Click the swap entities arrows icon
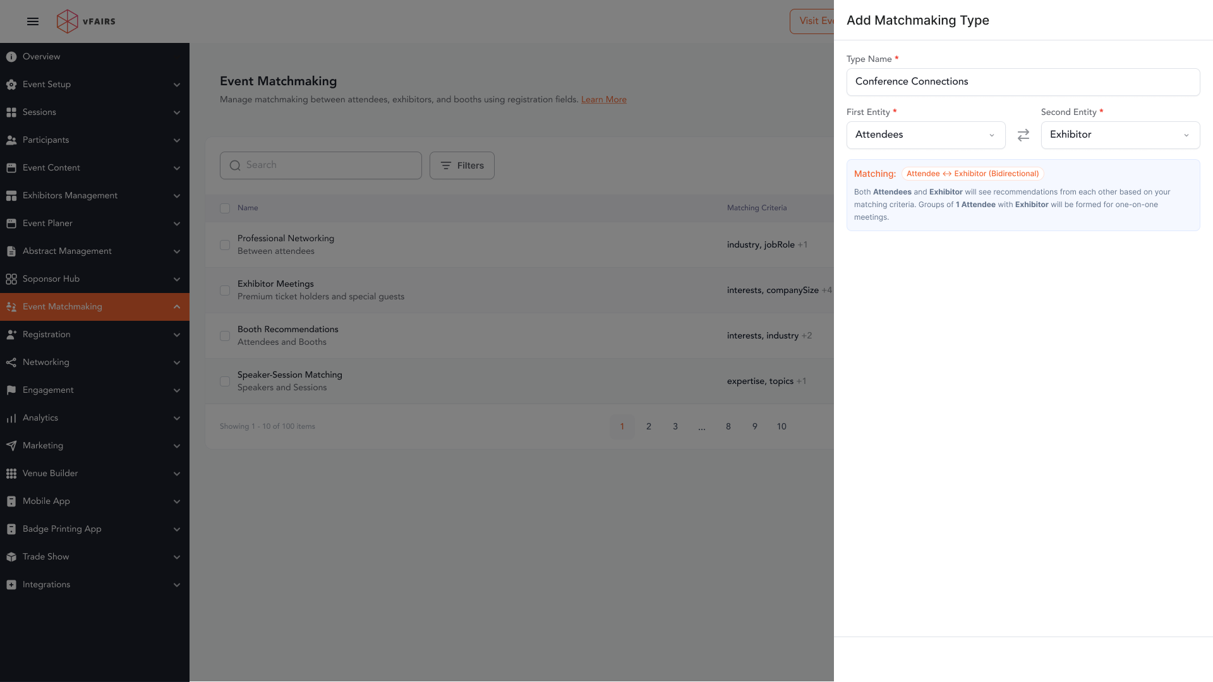Screen dimensions: 1213x682 pos(1023,135)
